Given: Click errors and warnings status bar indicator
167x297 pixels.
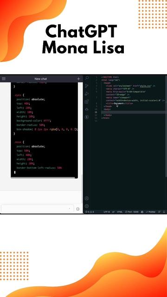Looking at the screenshot, I should 90,212.
